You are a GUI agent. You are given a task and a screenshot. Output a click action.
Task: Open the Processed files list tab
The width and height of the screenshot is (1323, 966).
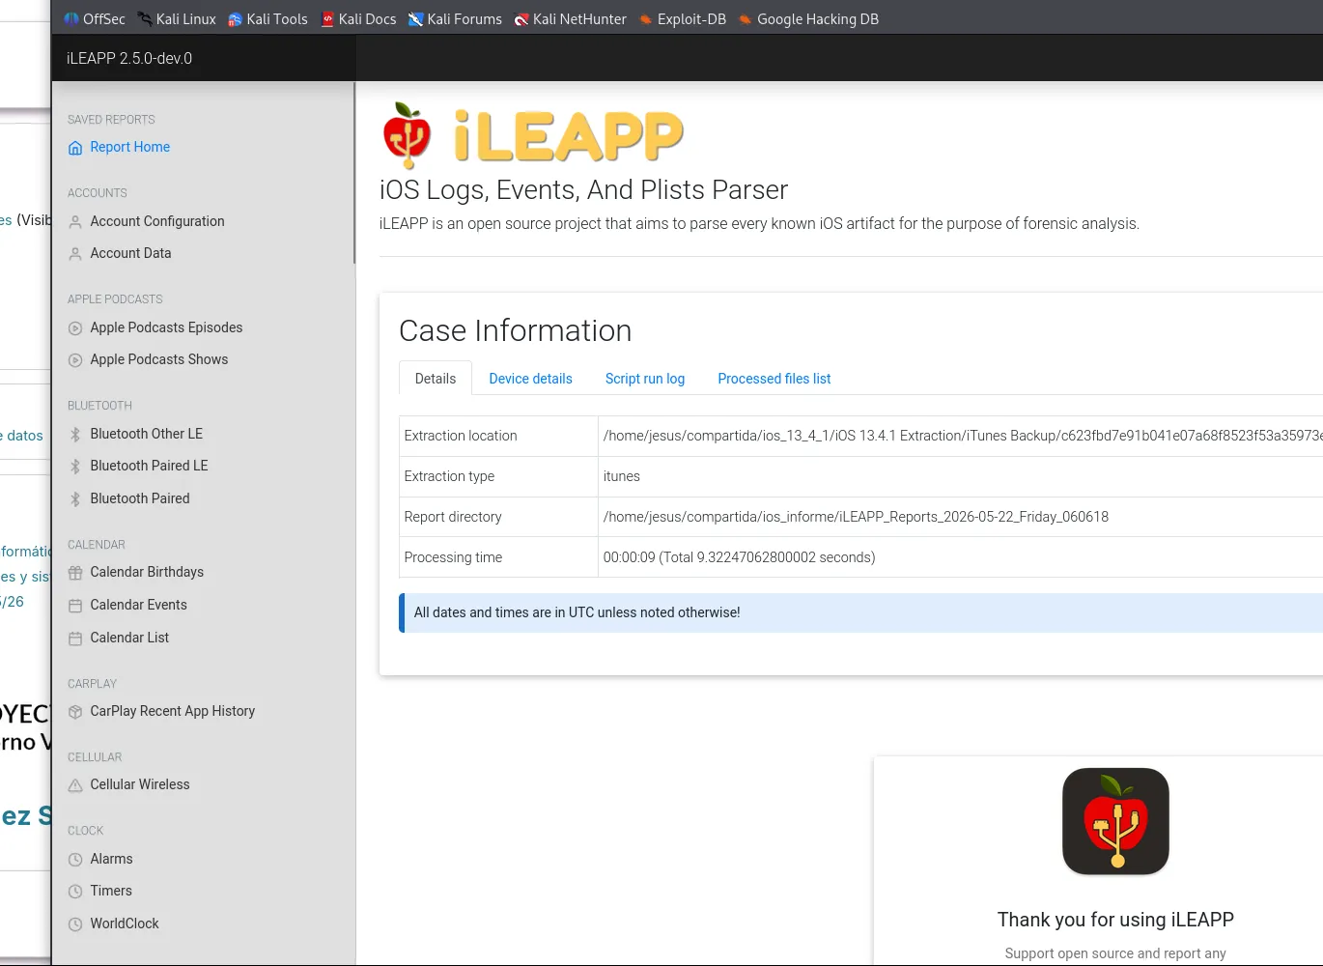(x=774, y=379)
